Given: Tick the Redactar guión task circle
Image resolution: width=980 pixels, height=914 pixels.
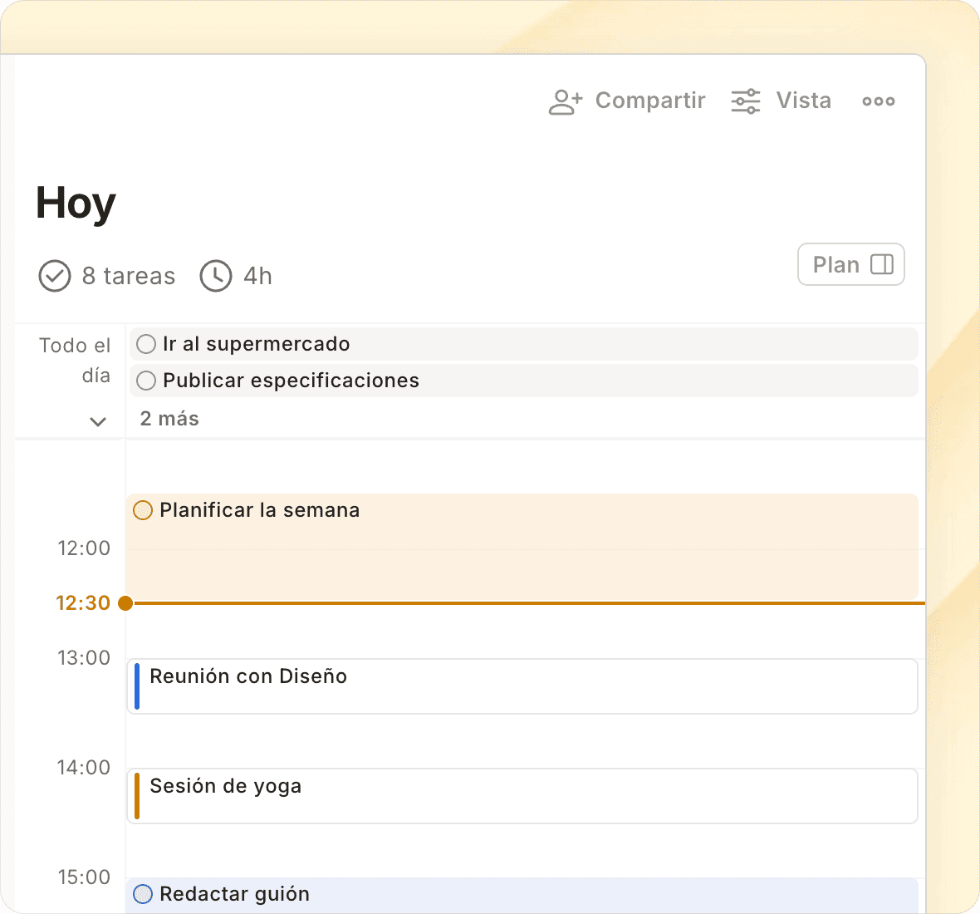Looking at the screenshot, I should point(143,894).
